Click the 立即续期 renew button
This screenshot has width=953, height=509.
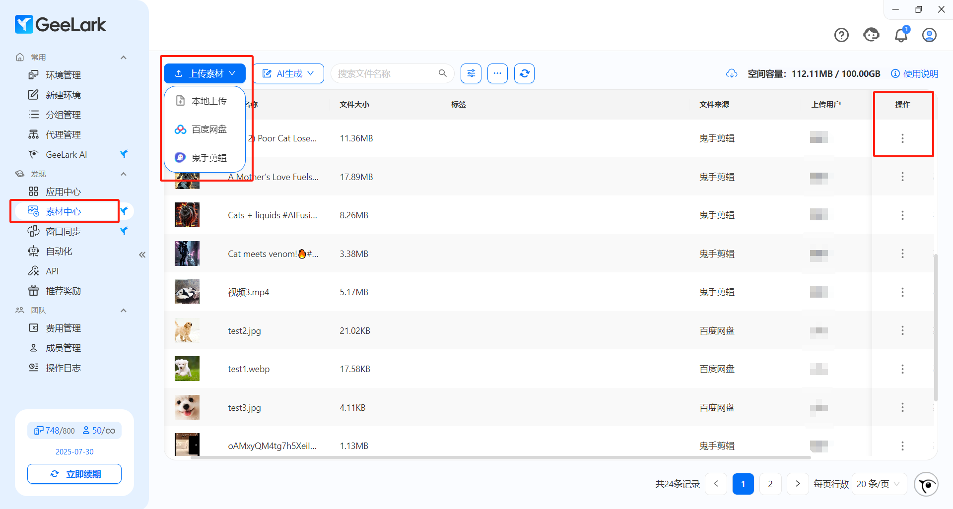pos(74,474)
